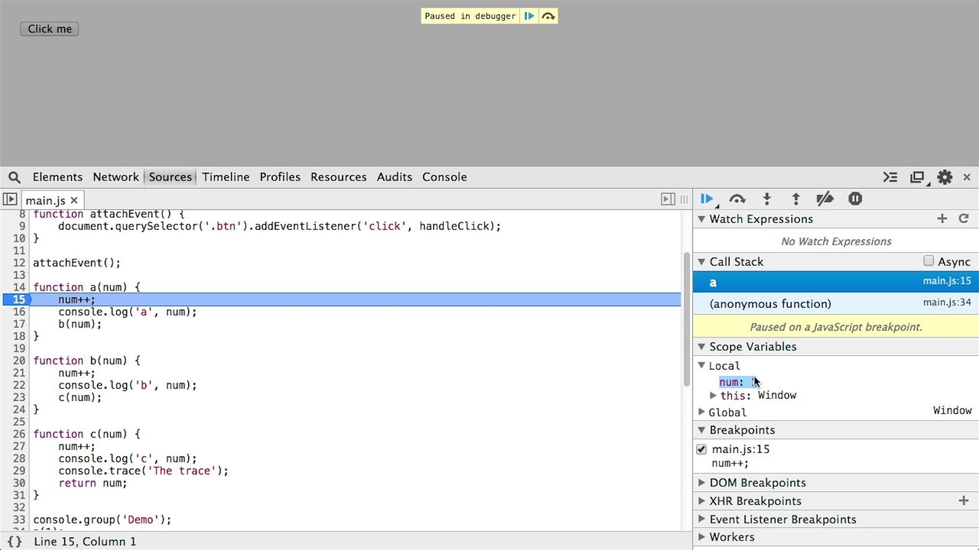Expand the this: Window object
The image size is (979, 550).
(713, 396)
